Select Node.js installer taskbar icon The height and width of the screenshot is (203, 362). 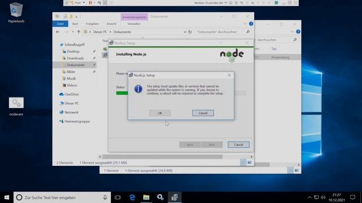click(x=175, y=197)
